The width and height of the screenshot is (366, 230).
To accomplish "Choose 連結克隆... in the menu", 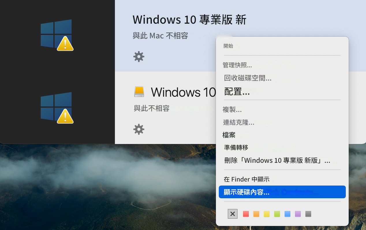I will pos(239,122).
